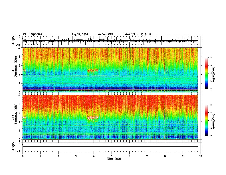Click the ch.1 "Frequency (kHz)" axis label

pos(16,66)
